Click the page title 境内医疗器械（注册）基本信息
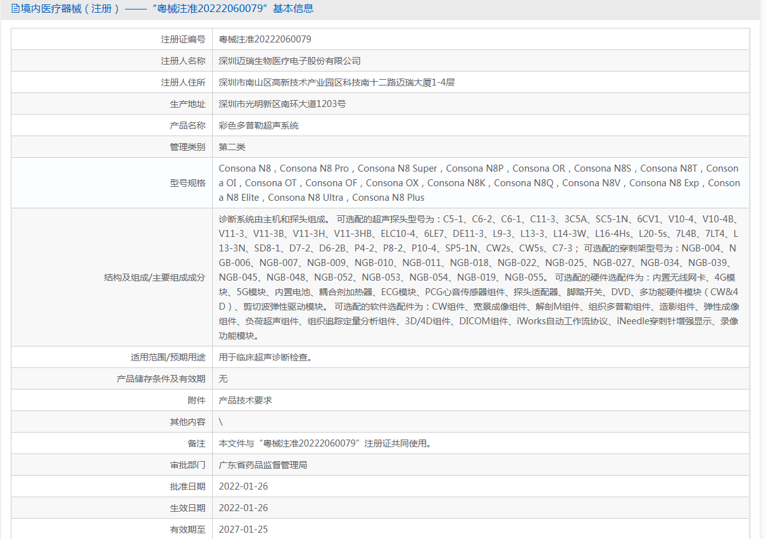The width and height of the screenshot is (768, 539). [x=167, y=9]
